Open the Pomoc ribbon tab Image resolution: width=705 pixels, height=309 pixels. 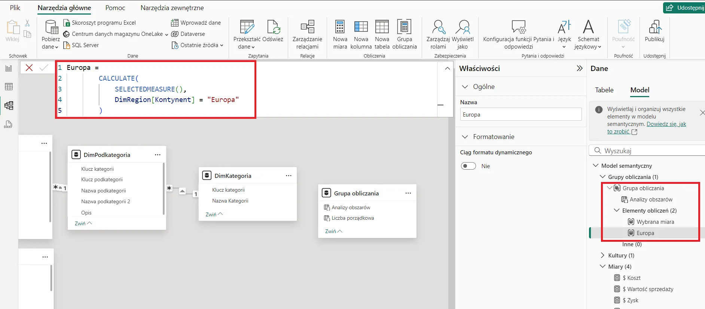pyautogui.click(x=115, y=8)
